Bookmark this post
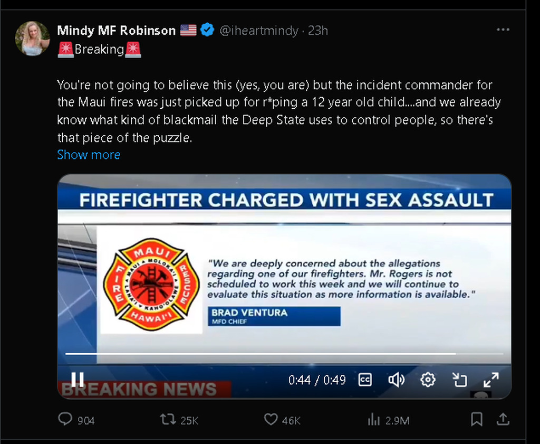 [476, 420]
